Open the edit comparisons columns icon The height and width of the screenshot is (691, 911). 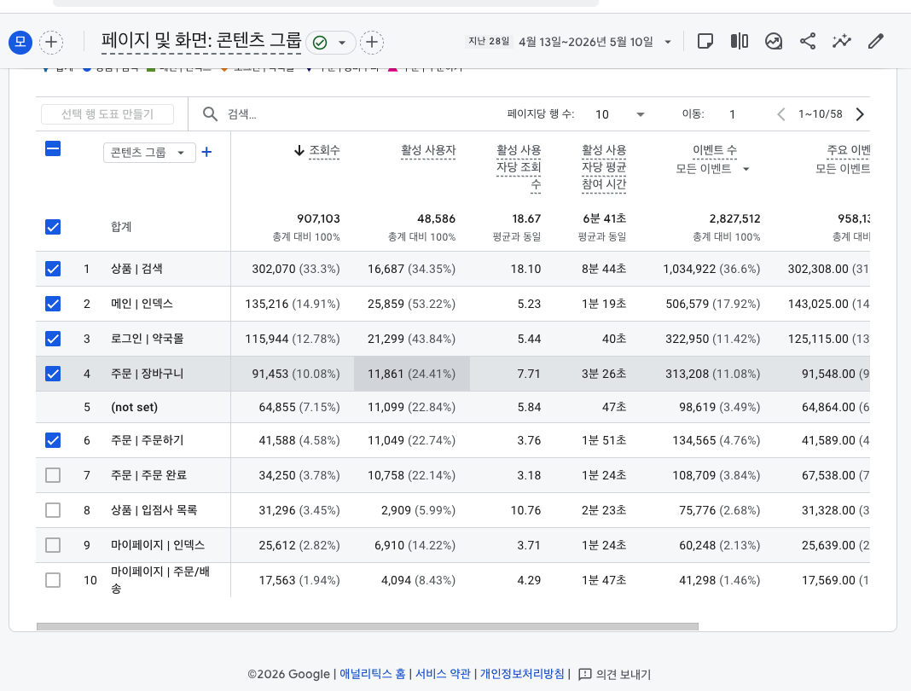pyautogui.click(x=740, y=41)
